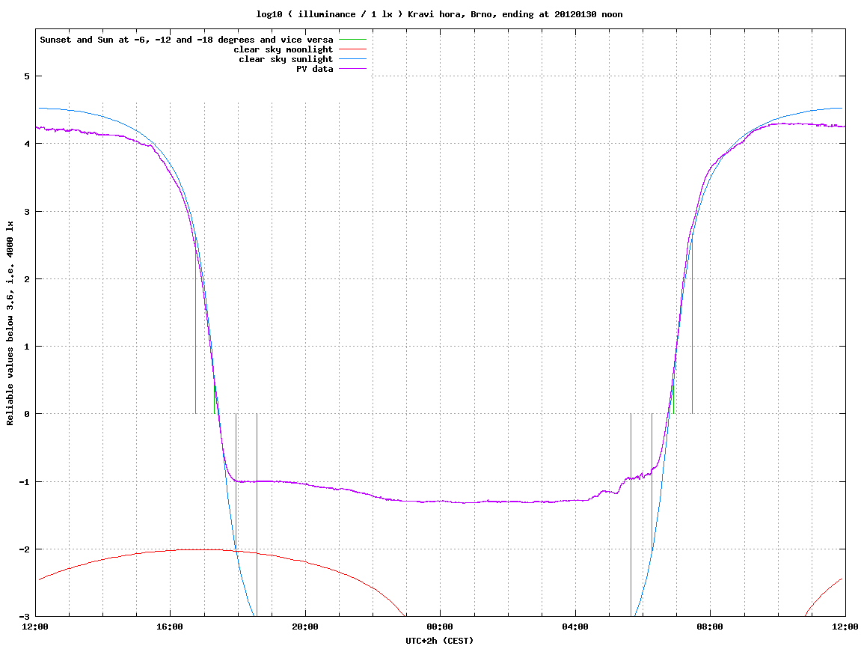Click the red legend line sample
This screenshot has height=646, width=861.
click(x=352, y=49)
